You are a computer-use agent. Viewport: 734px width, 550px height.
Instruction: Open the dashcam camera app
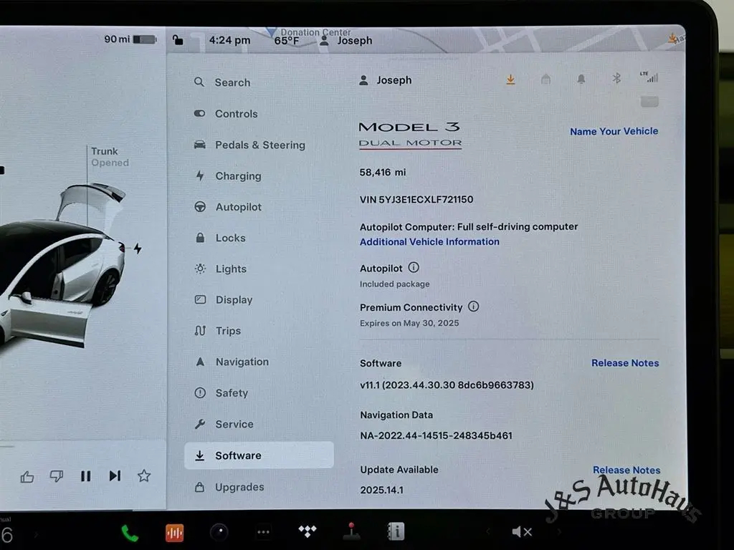pyautogui.click(x=219, y=532)
